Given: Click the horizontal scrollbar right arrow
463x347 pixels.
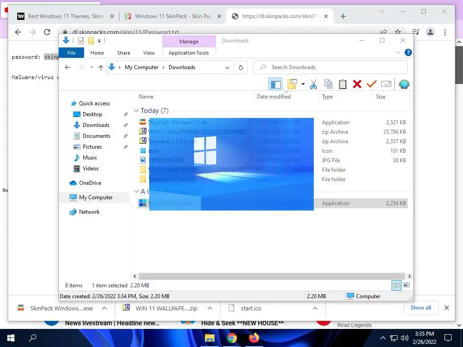Looking at the screenshot, I should coord(409,276).
